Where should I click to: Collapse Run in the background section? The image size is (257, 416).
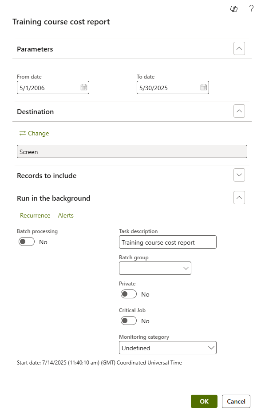(239, 198)
